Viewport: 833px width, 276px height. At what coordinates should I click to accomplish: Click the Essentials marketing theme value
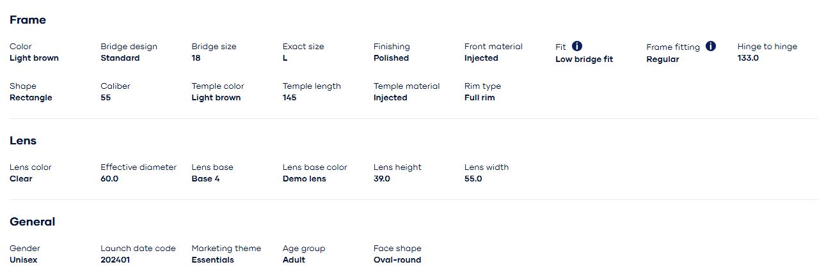(x=213, y=260)
